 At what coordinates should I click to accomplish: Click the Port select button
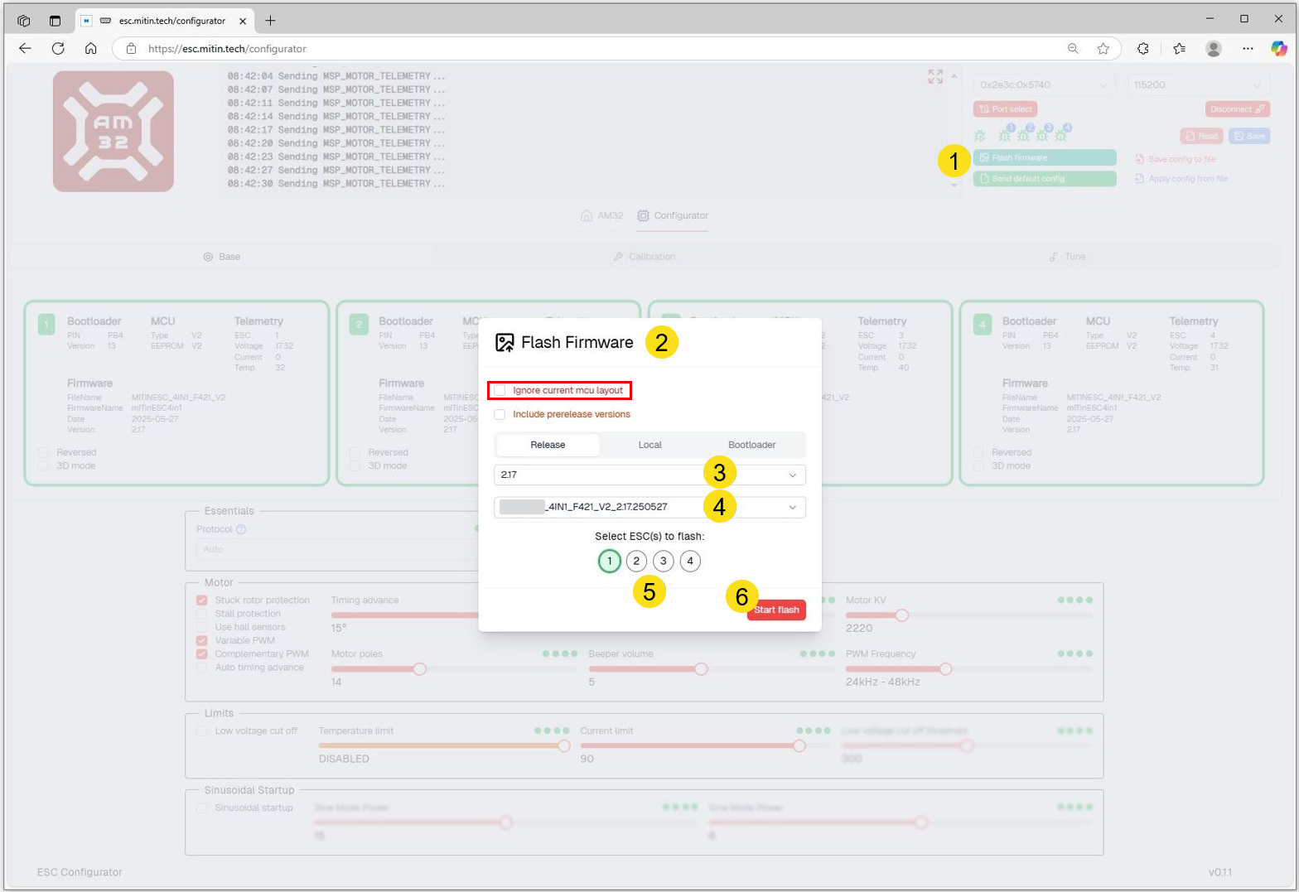click(x=1005, y=109)
